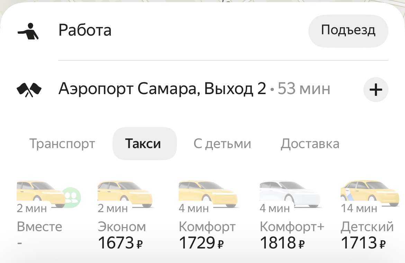Switch to the Доставка tab
Image resolution: width=405 pixels, height=263 pixels.
pyautogui.click(x=310, y=144)
